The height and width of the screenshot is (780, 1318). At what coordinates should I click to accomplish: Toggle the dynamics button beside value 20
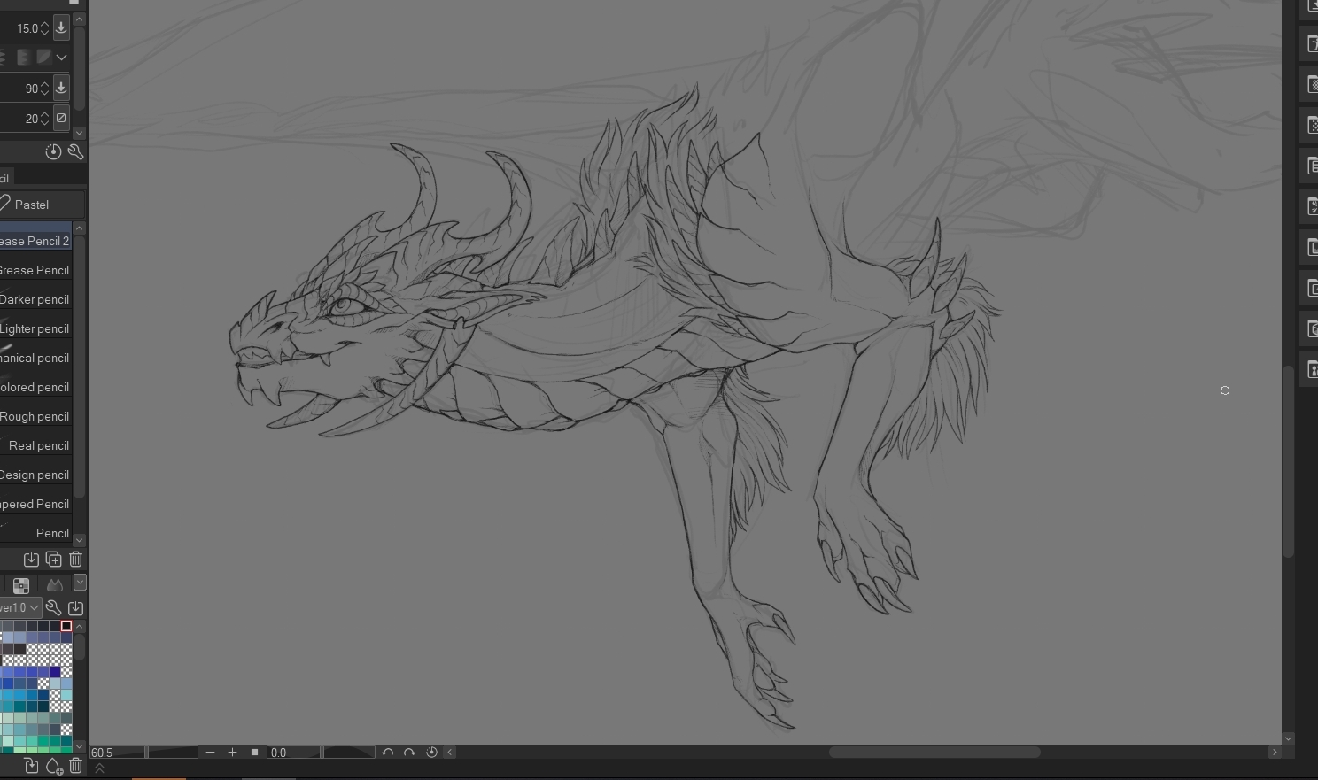[61, 118]
